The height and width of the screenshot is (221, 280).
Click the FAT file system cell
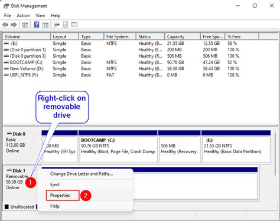pyautogui.click(x=110, y=75)
